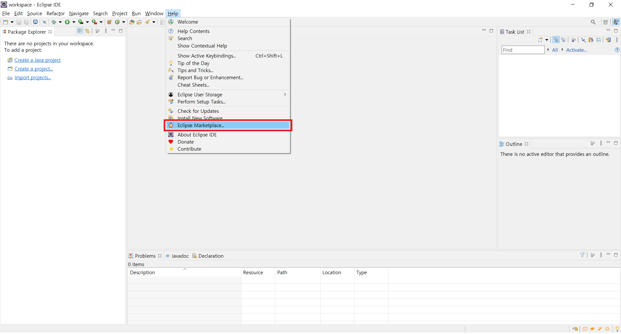Image resolution: width=621 pixels, height=334 pixels.
Task: Close the Task List view tab
Action: 528,32
